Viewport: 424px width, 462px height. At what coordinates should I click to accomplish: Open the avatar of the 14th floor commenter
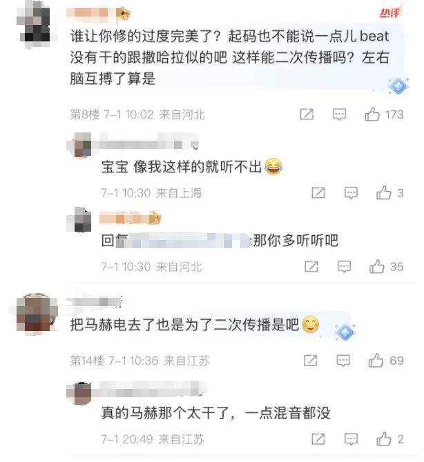(x=36, y=314)
